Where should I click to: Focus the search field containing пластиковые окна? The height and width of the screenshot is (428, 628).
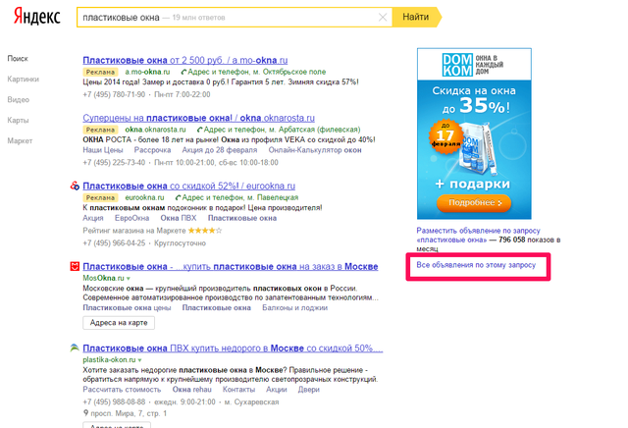(x=235, y=18)
